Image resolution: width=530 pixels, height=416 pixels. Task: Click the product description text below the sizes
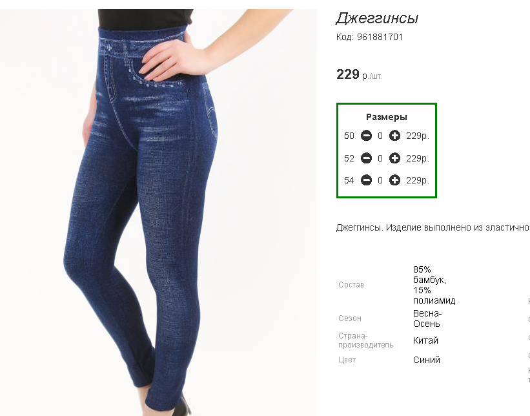point(433,227)
